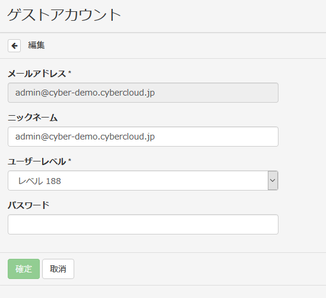Open the ユーザーレベル dropdown
The width and height of the screenshot is (326, 298).
coord(143,180)
